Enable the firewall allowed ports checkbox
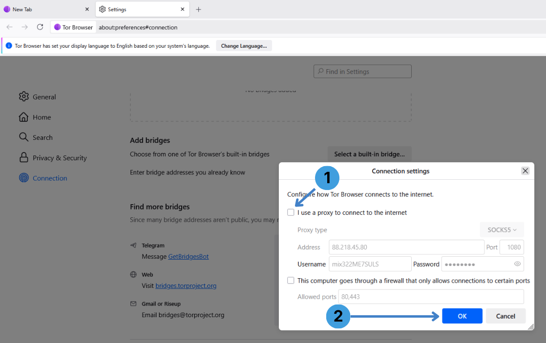Viewport: 546px width, 343px height. coord(291,281)
